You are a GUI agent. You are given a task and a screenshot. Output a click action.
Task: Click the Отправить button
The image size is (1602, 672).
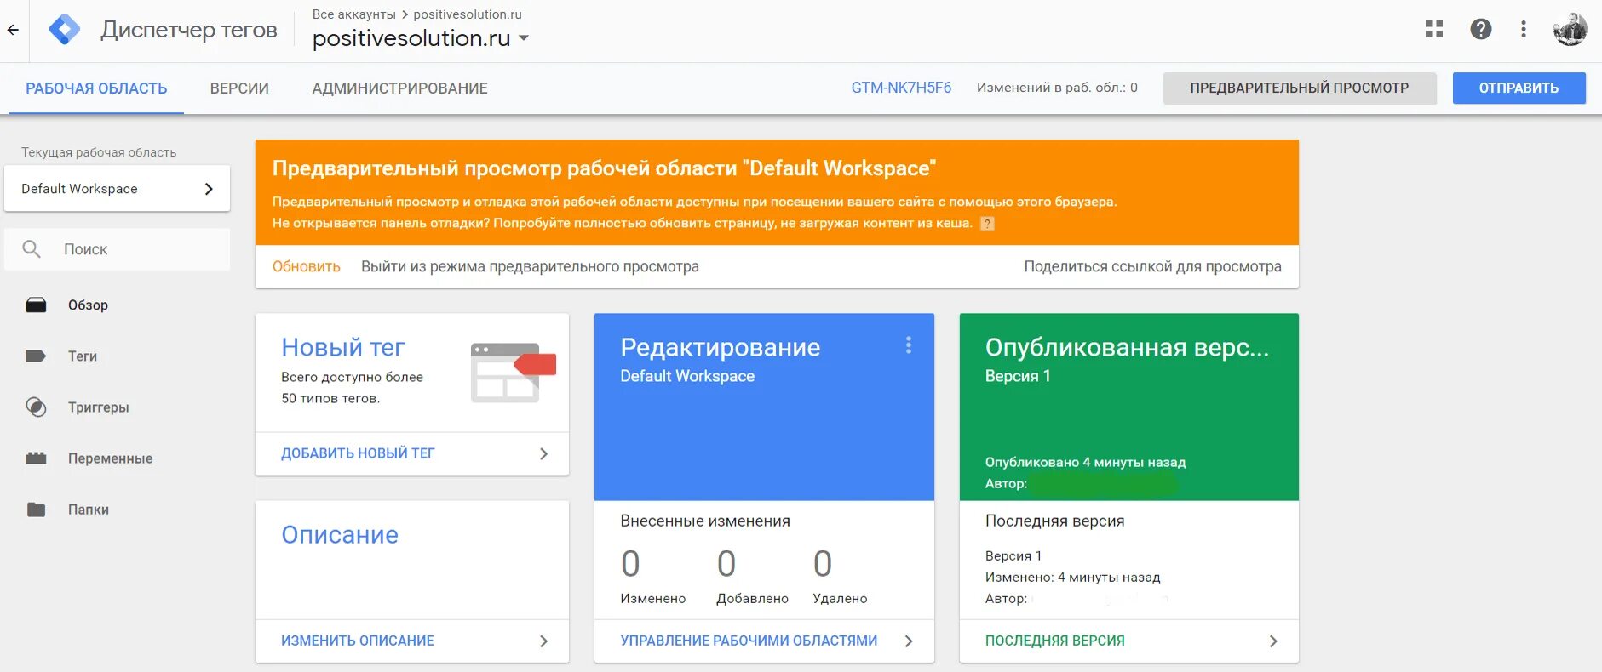1519,88
